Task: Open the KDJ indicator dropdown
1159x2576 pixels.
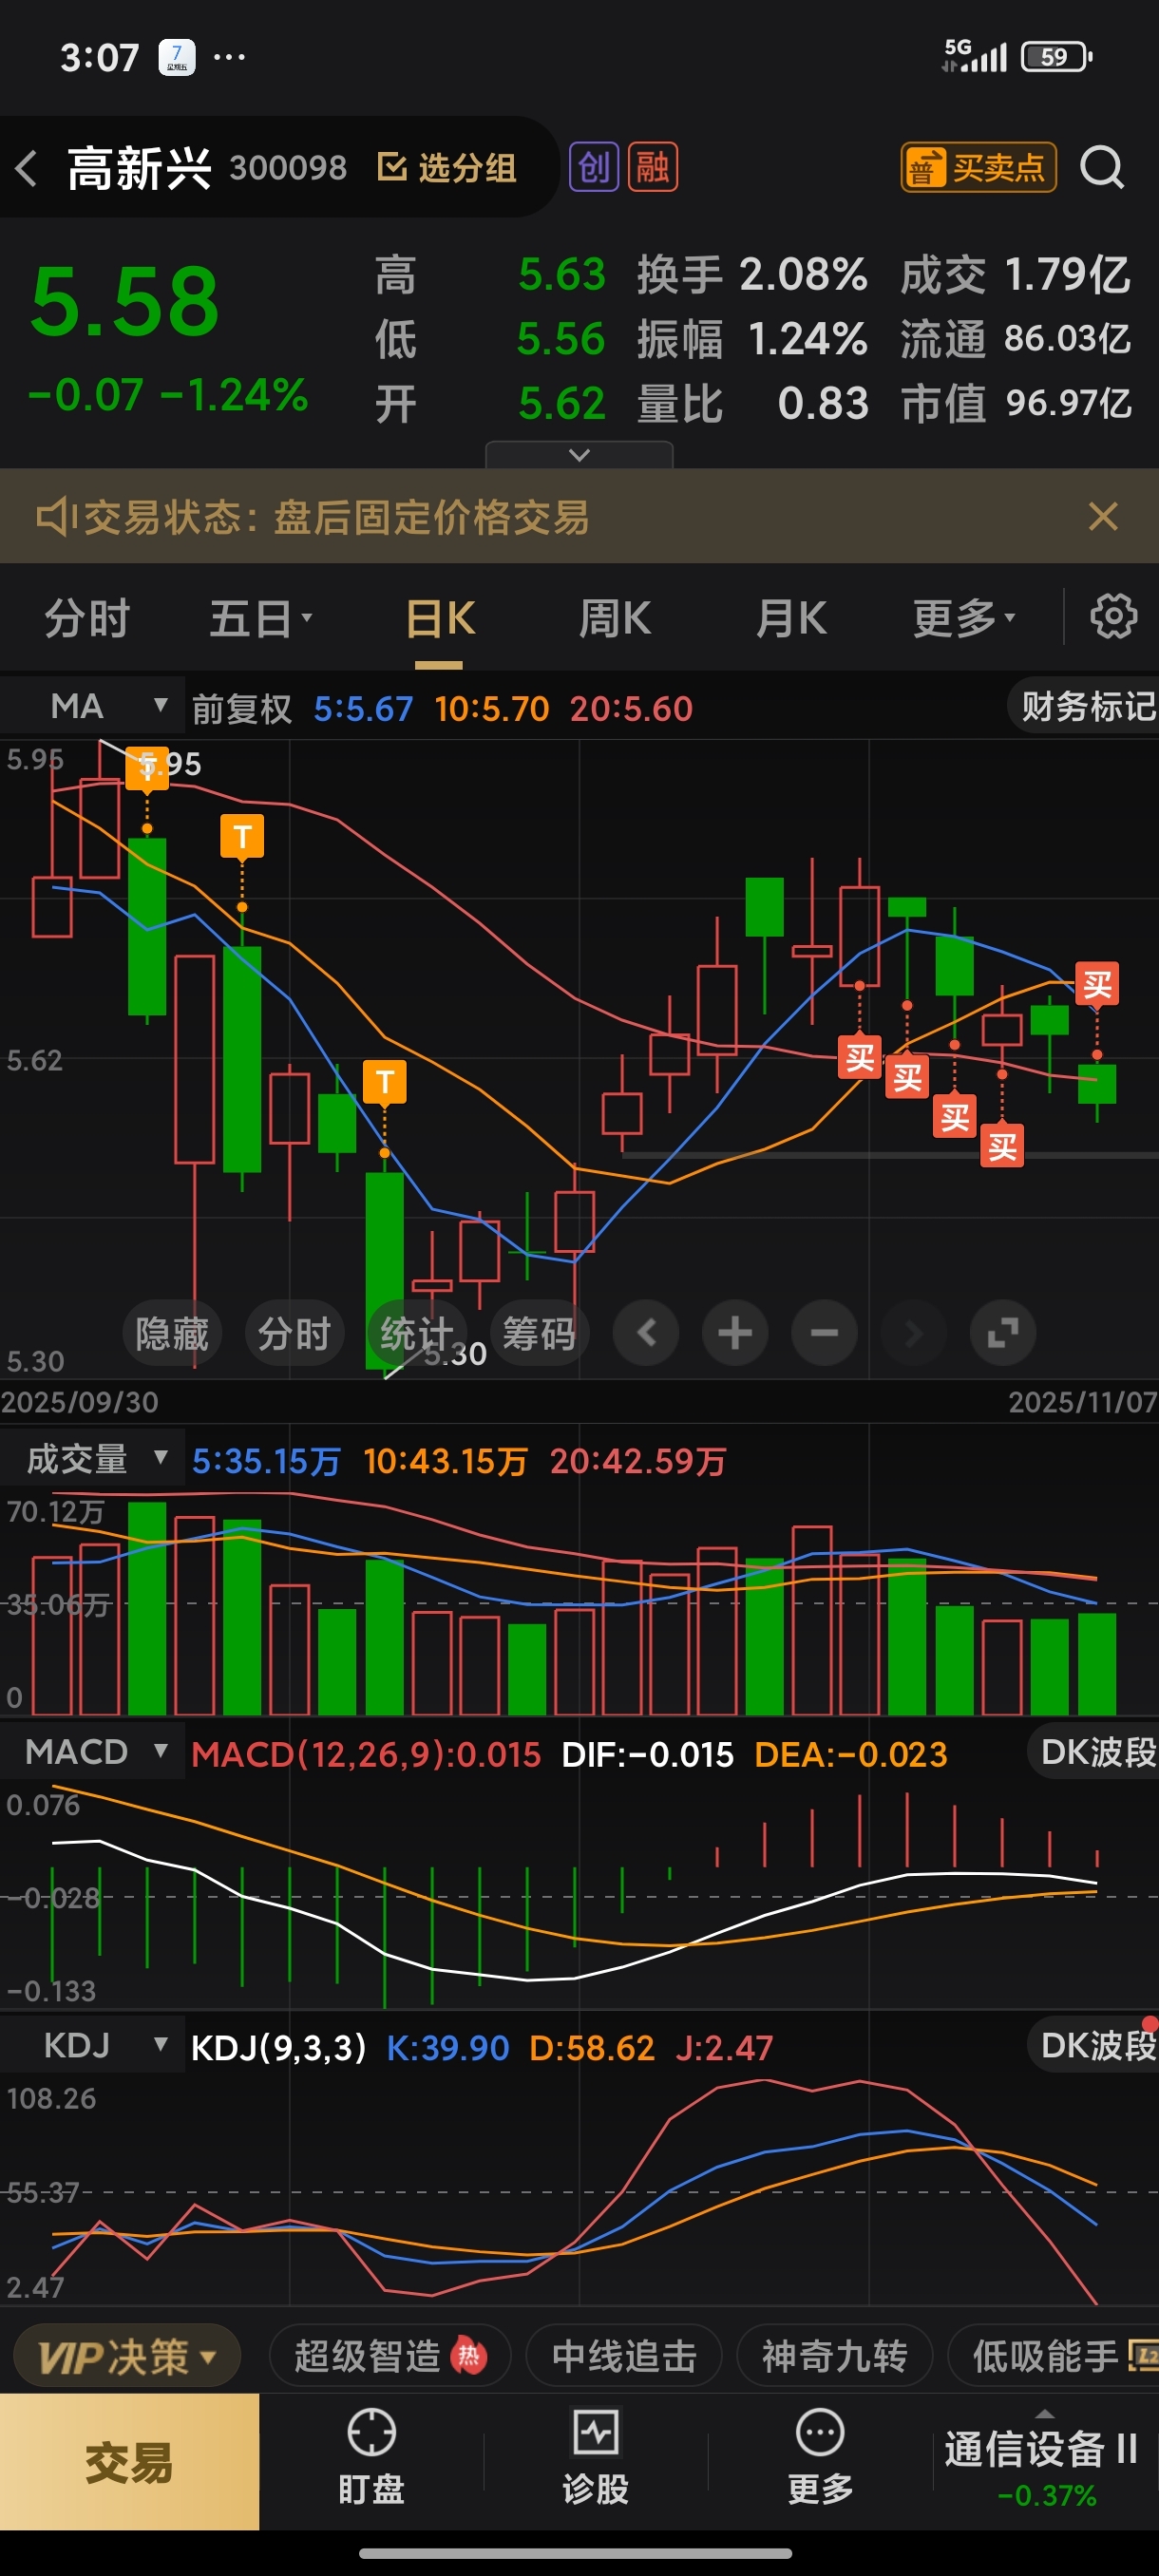Action: 92,2045
